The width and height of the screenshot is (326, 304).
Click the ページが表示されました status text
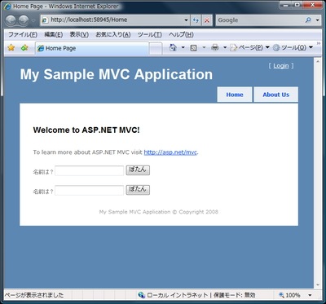coord(34,295)
